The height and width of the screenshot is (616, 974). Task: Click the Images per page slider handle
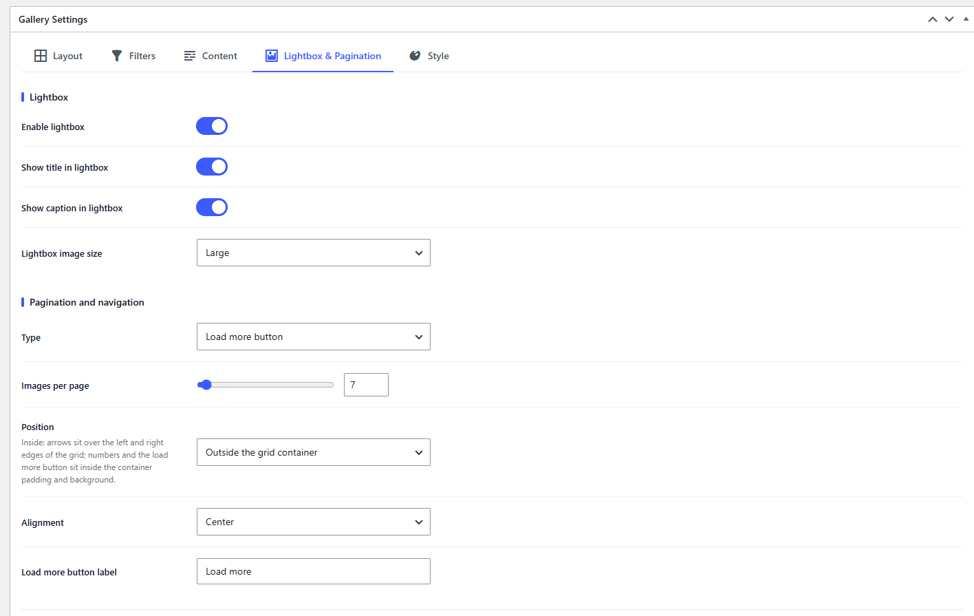[x=206, y=385]
